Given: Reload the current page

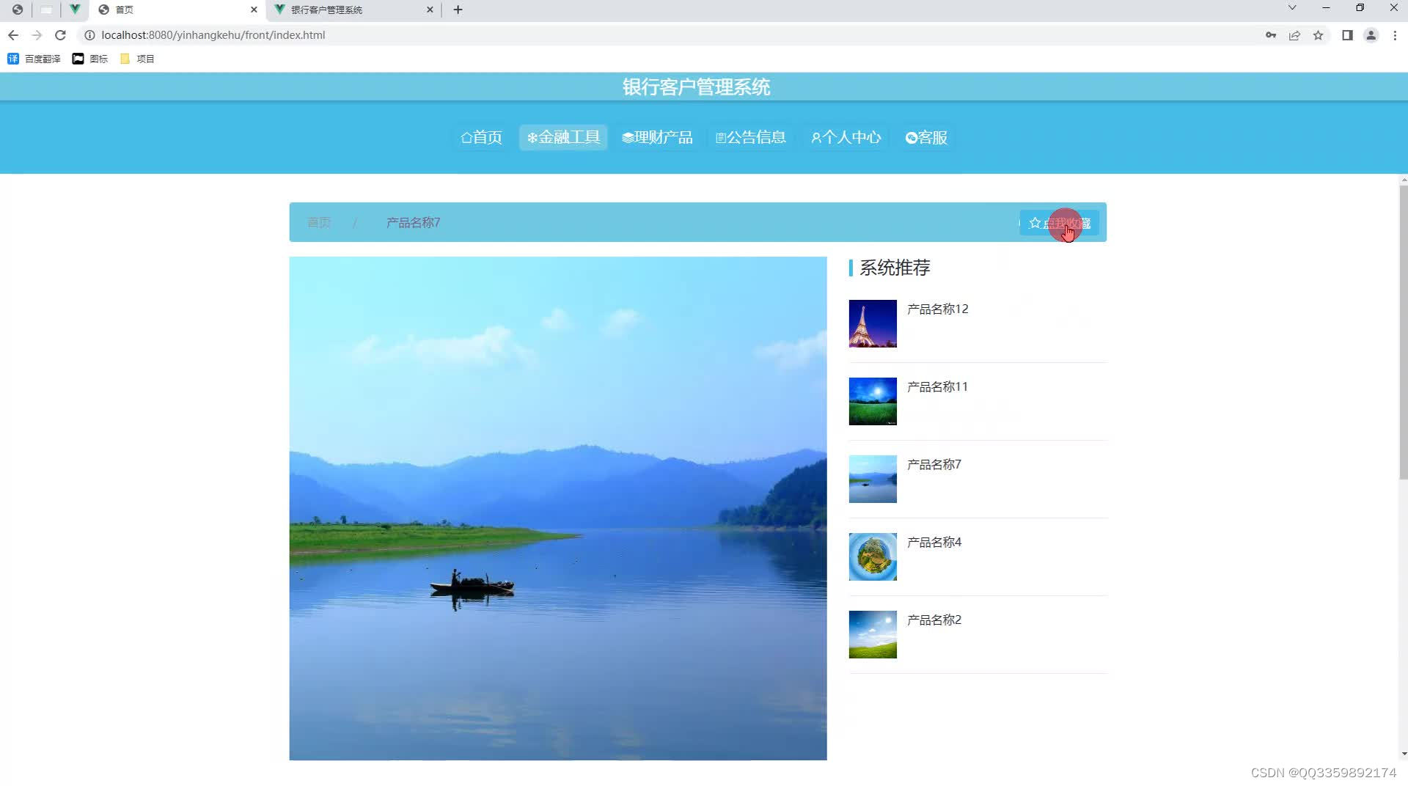Looking at the screenshot, I should [x=61, y=35].
